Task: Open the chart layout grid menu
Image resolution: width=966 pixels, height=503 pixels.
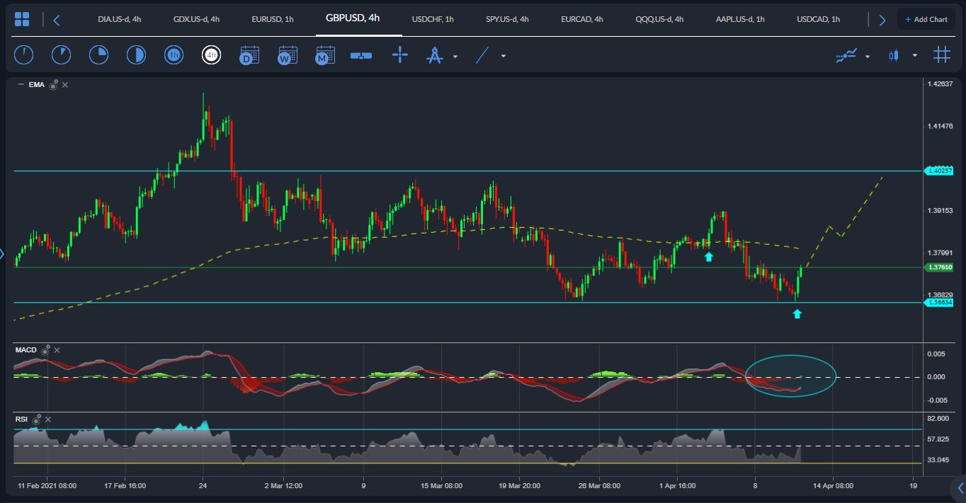Action: (22, 19)
